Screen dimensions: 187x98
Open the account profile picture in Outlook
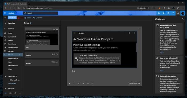(x=183, y=13)
